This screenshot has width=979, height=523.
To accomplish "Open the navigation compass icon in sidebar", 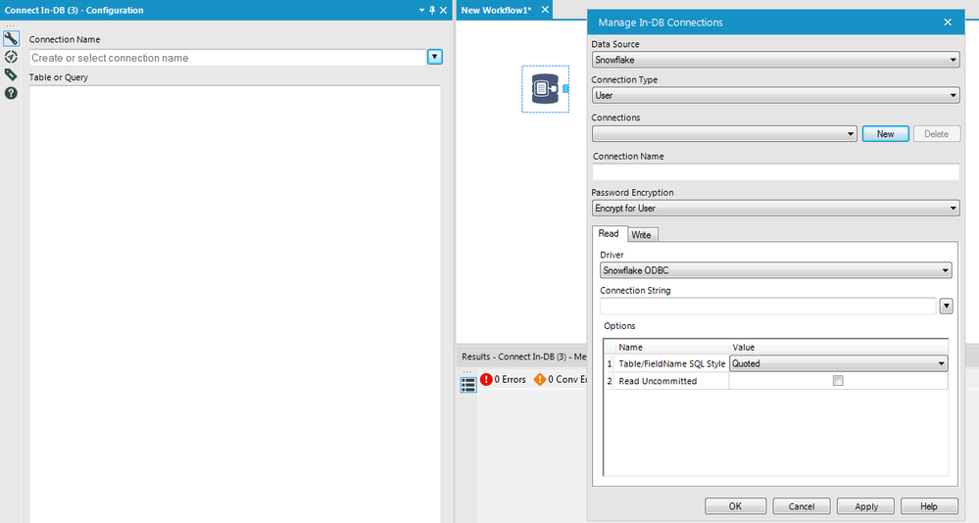I will (x=11, y=57).
